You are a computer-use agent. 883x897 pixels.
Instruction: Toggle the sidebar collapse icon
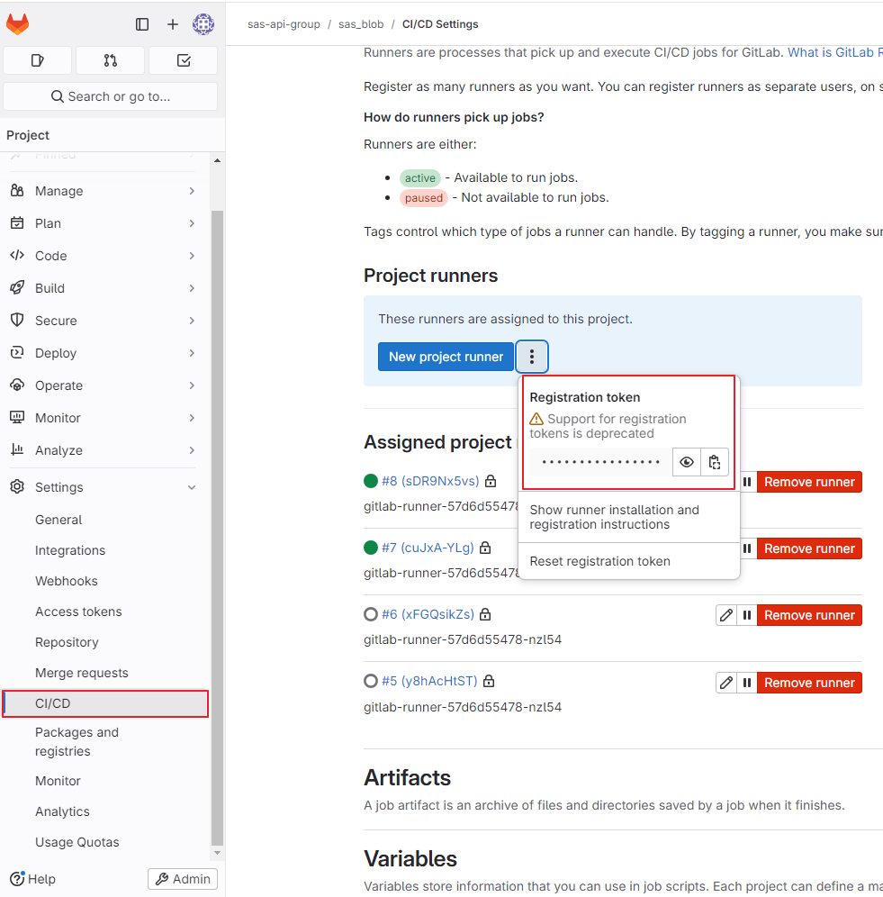(x=142, y=24)
